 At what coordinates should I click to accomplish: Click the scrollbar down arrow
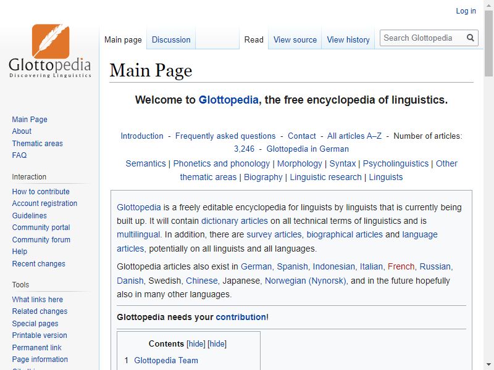coord(488,365)
